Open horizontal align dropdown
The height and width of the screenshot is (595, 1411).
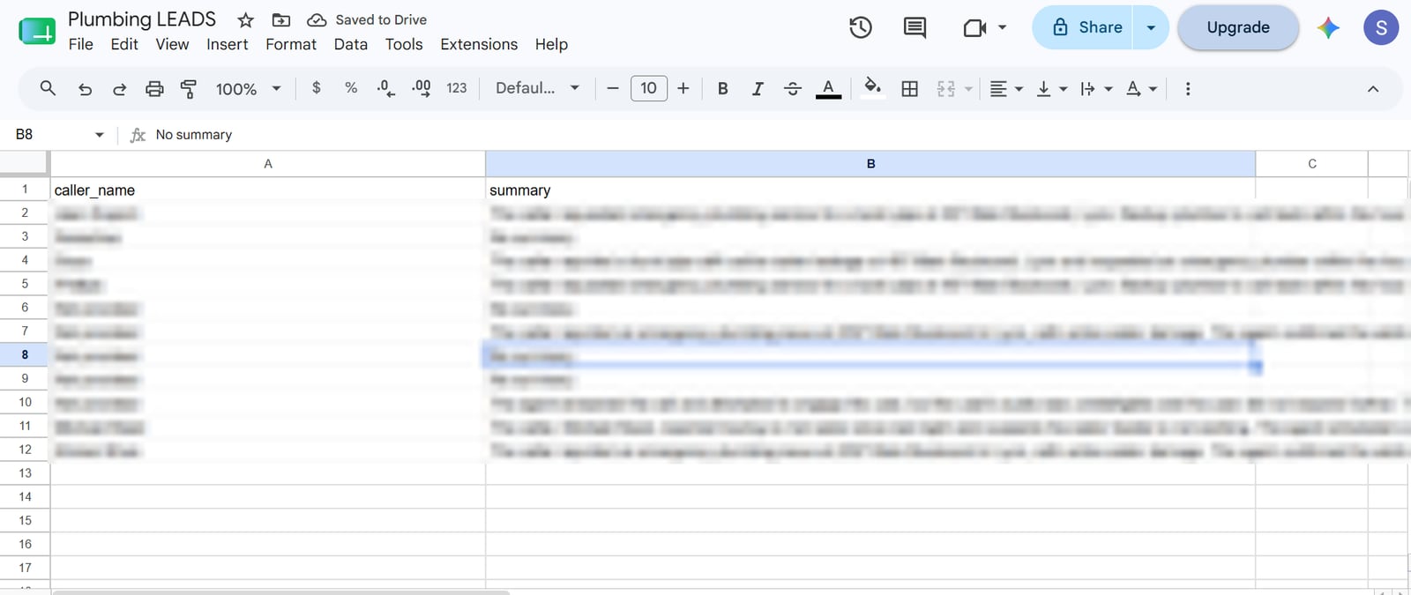(x=1006, y=88)
